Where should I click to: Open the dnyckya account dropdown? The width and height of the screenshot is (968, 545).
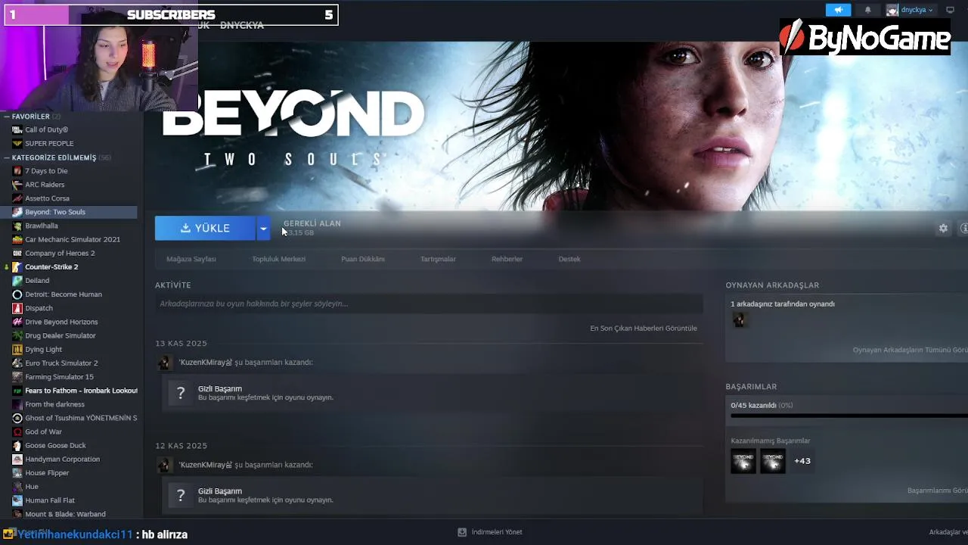[917, 10]
